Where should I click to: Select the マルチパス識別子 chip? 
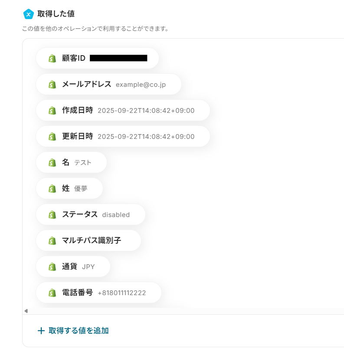88,240
